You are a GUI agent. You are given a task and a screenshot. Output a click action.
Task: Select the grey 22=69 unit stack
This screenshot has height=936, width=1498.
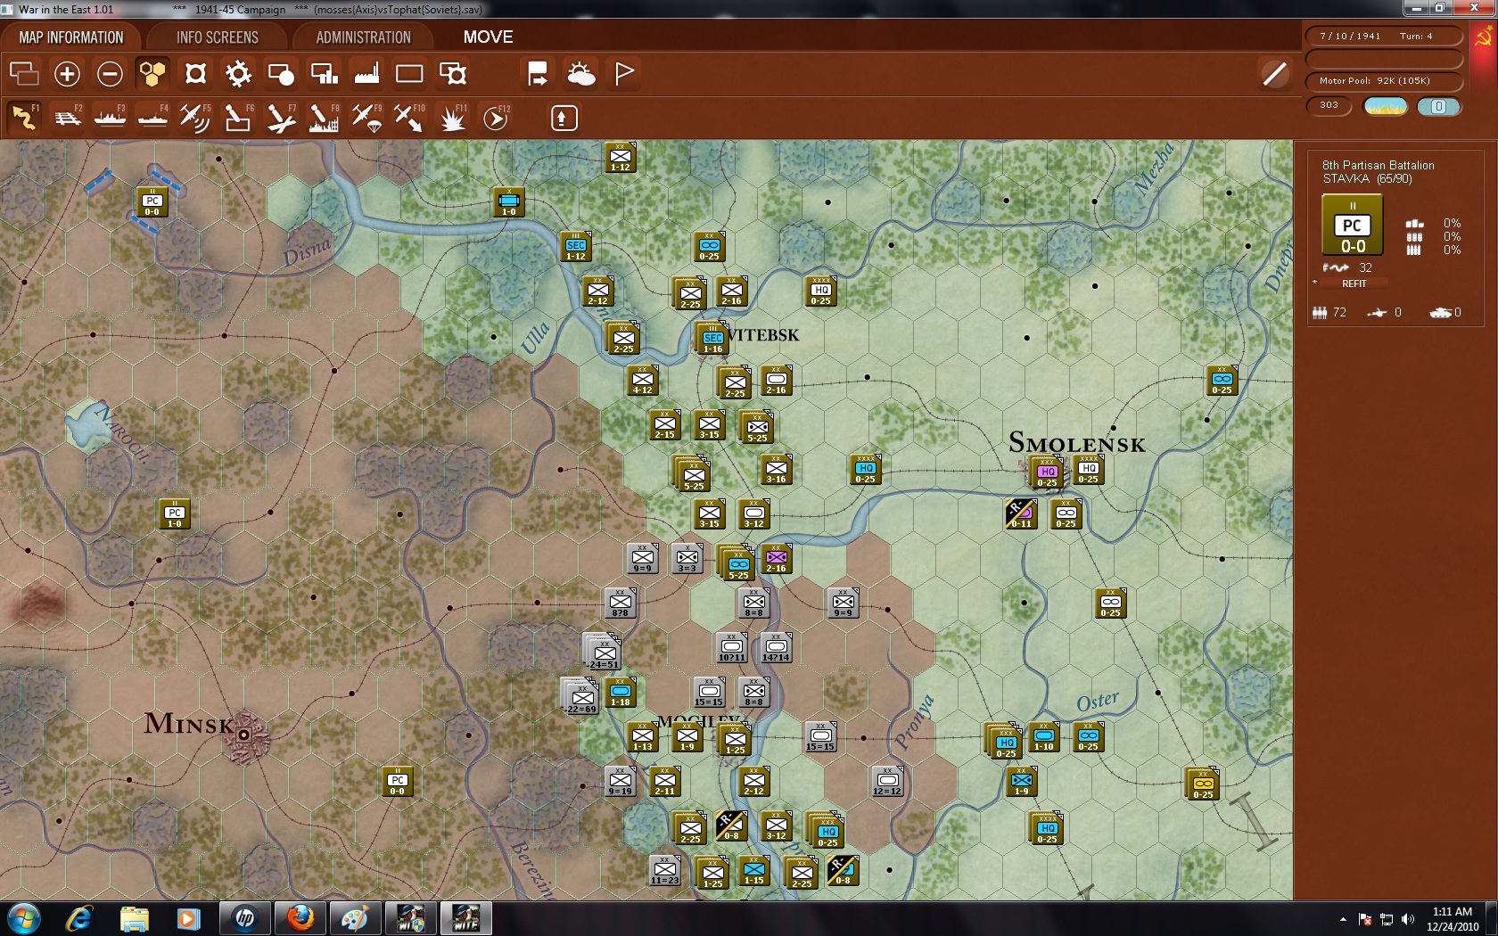[581, 696]
